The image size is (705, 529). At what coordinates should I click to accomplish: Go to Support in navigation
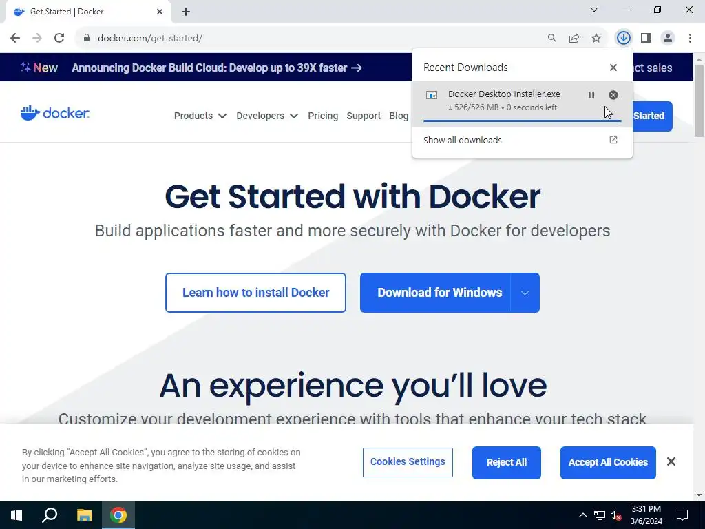[x=364, y=116]
